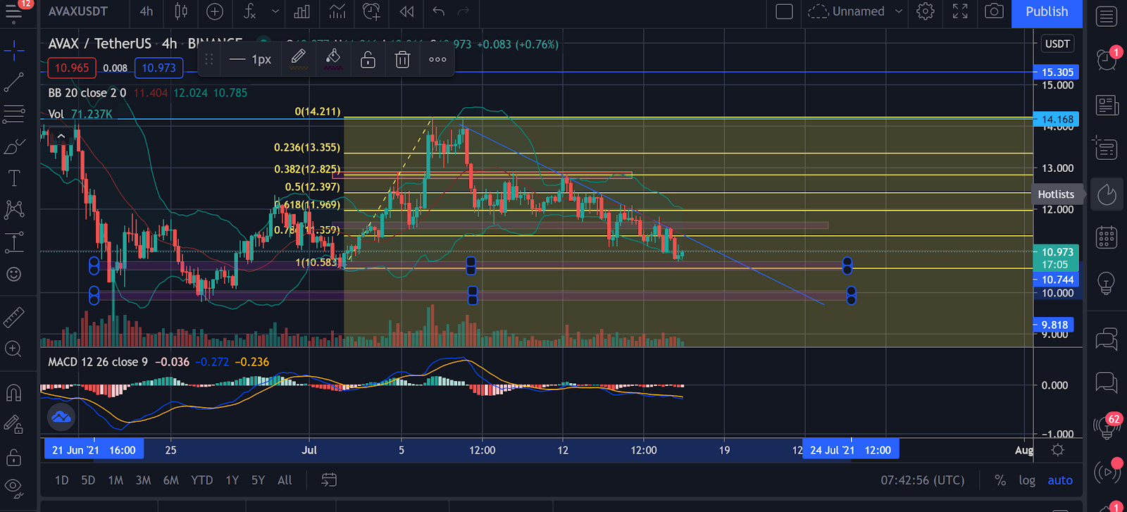
Task: Open more options three dots menu
Action: coord(437,60)
